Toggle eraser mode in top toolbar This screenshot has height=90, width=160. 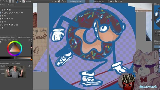tap(56, 1)
